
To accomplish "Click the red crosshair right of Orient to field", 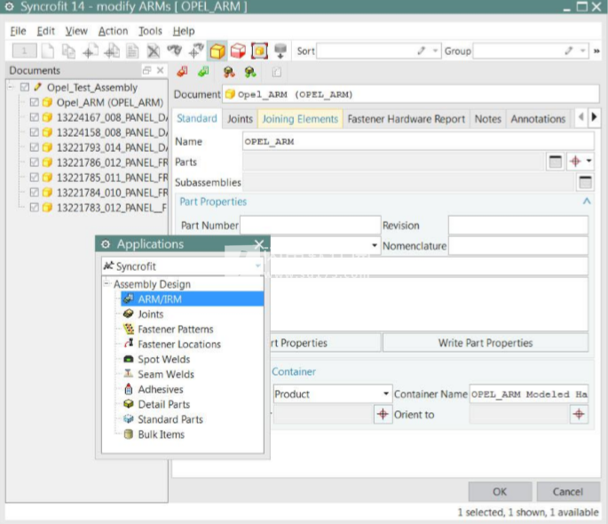I will (579, 414).
